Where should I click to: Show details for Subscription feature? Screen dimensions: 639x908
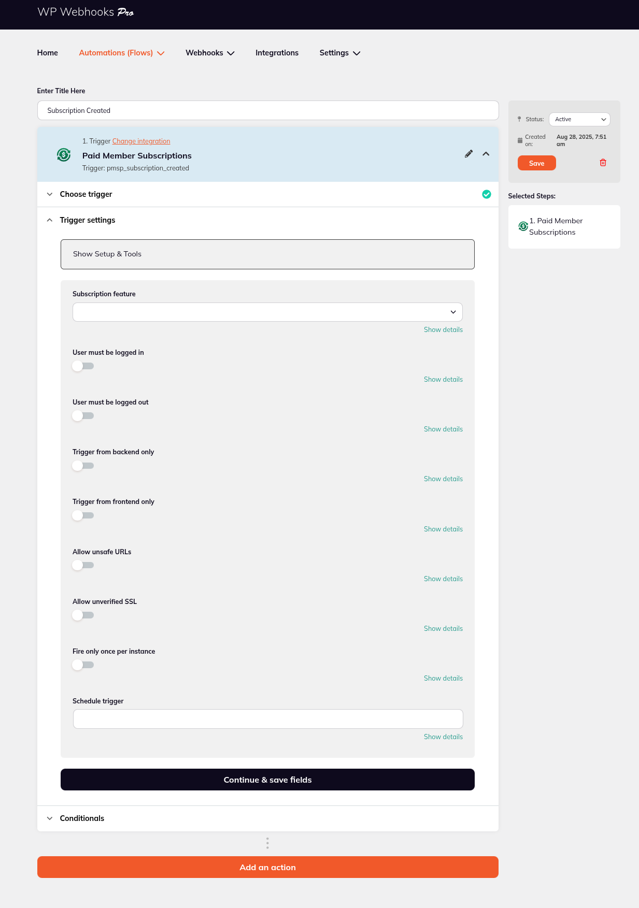pyautogui.click(x=443, y=330)
